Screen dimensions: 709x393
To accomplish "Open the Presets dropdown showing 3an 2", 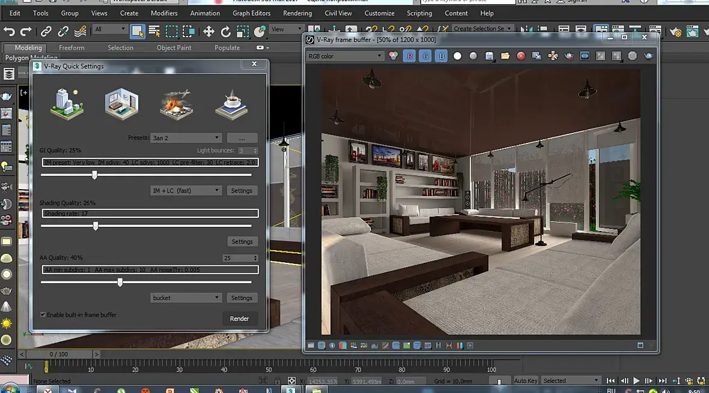I will [x=186, y=138].
